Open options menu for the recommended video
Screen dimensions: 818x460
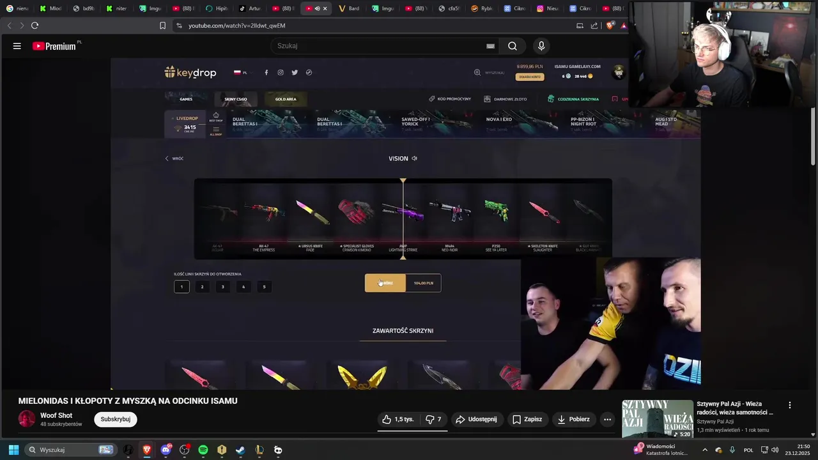[790, 405]
